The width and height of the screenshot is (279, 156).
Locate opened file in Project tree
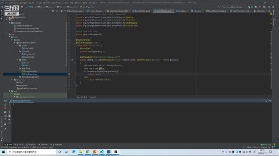click(x=53, y=11)
